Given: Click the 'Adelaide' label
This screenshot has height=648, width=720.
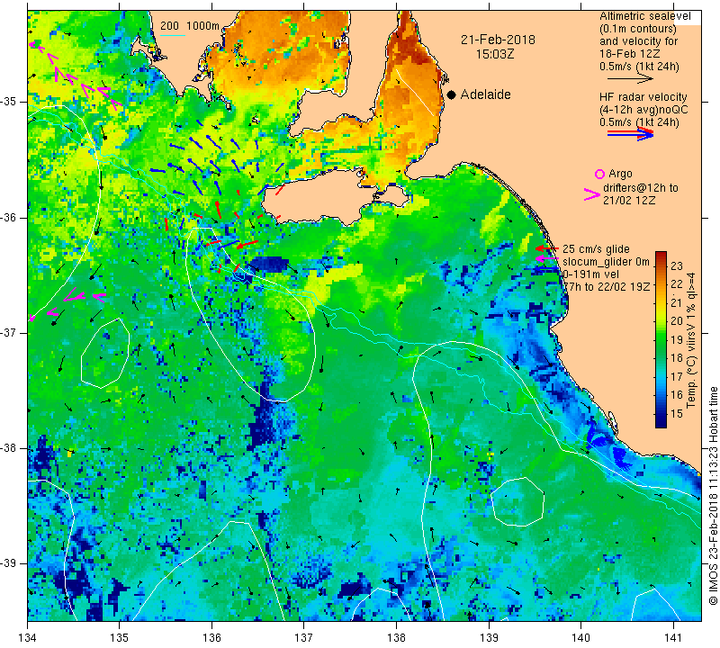Looking at the screenshot, I should [485, 94].
